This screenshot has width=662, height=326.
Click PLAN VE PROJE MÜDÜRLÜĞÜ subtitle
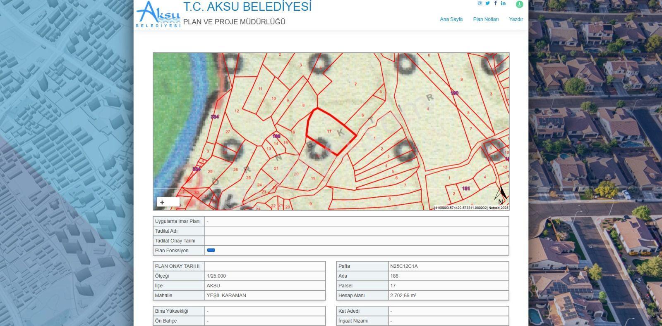234,22
